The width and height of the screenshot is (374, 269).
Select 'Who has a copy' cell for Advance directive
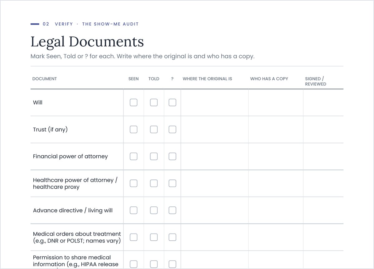[x=276, y=210]
